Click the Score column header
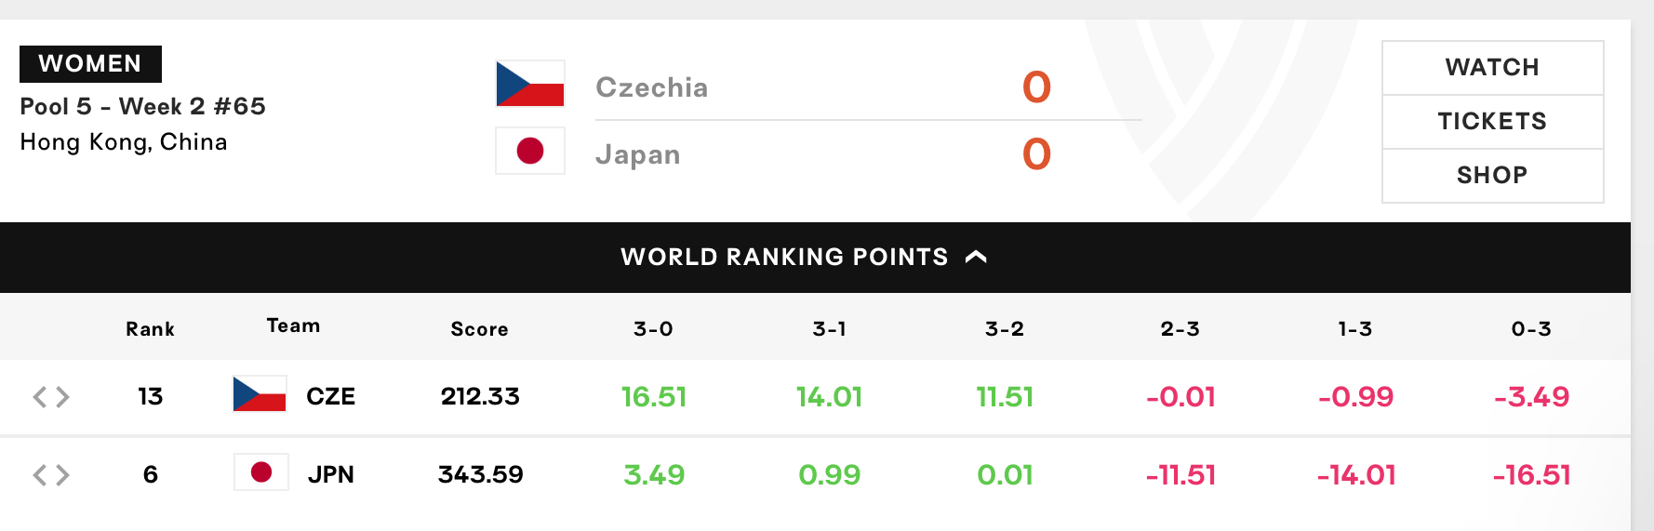 [x=480, y=329]
